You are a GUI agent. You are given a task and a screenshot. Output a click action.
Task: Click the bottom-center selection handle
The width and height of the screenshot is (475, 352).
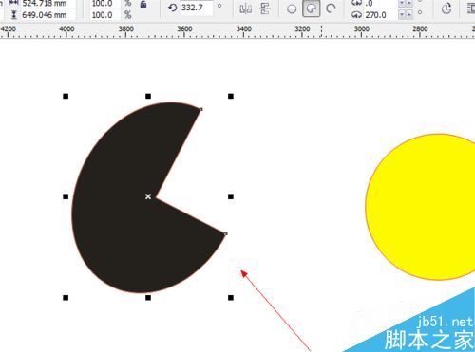coord(148,298)
